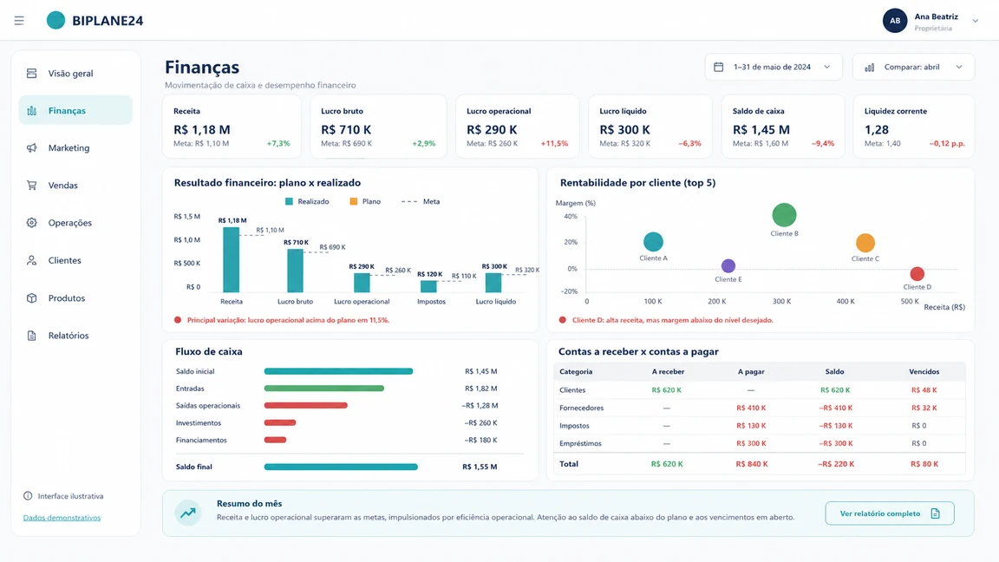The image size is (999, 562).
Task: Toggle Plano orange legend swatch
Action: 354,201
